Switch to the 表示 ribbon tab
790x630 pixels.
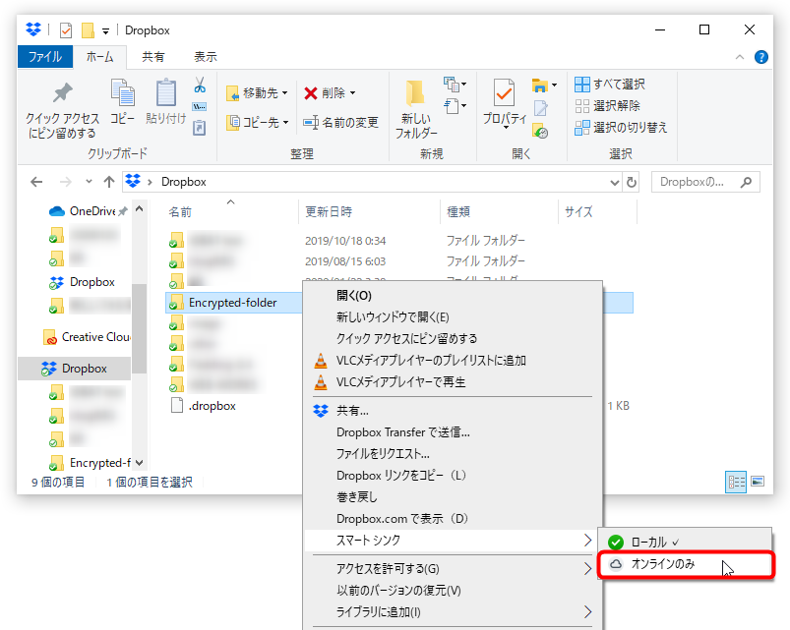tap(205, 57)
